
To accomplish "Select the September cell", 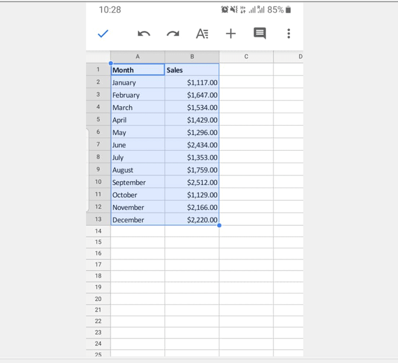I will coord(137,181).
